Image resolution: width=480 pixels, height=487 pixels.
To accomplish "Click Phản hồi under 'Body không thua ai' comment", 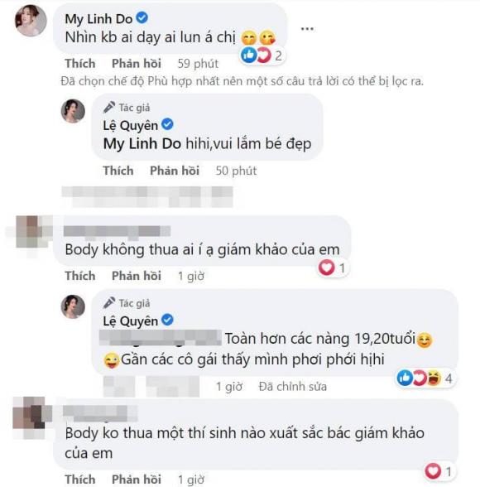I will pos(137,276).
